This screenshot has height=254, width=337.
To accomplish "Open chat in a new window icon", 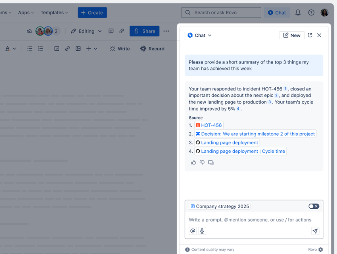I will tap(310, 35).
